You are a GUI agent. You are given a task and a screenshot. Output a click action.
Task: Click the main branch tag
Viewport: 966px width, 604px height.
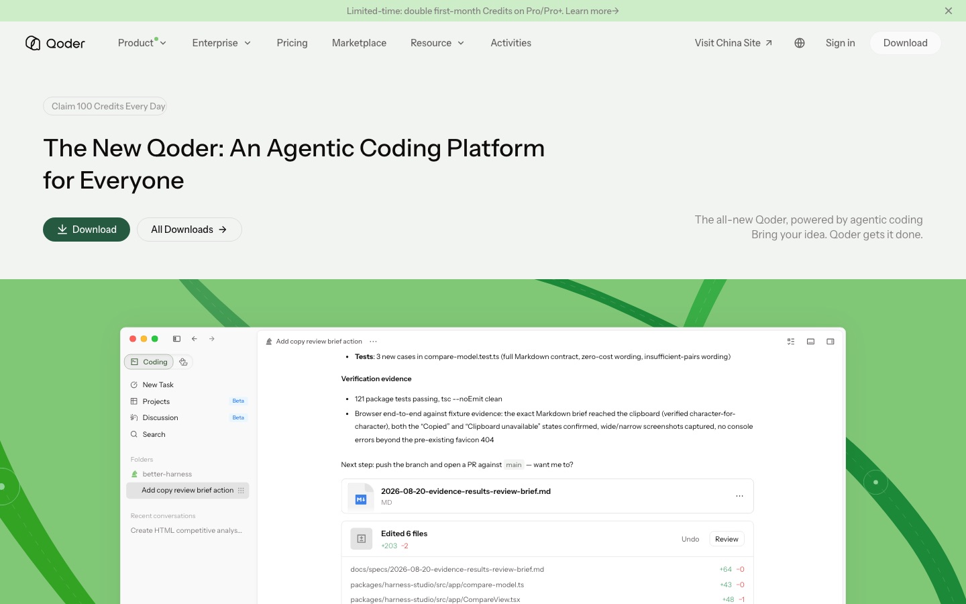pos(514,464)
